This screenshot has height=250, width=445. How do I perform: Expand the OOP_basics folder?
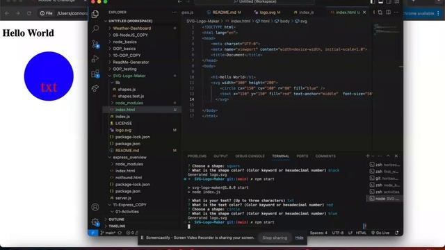point(124,49)
